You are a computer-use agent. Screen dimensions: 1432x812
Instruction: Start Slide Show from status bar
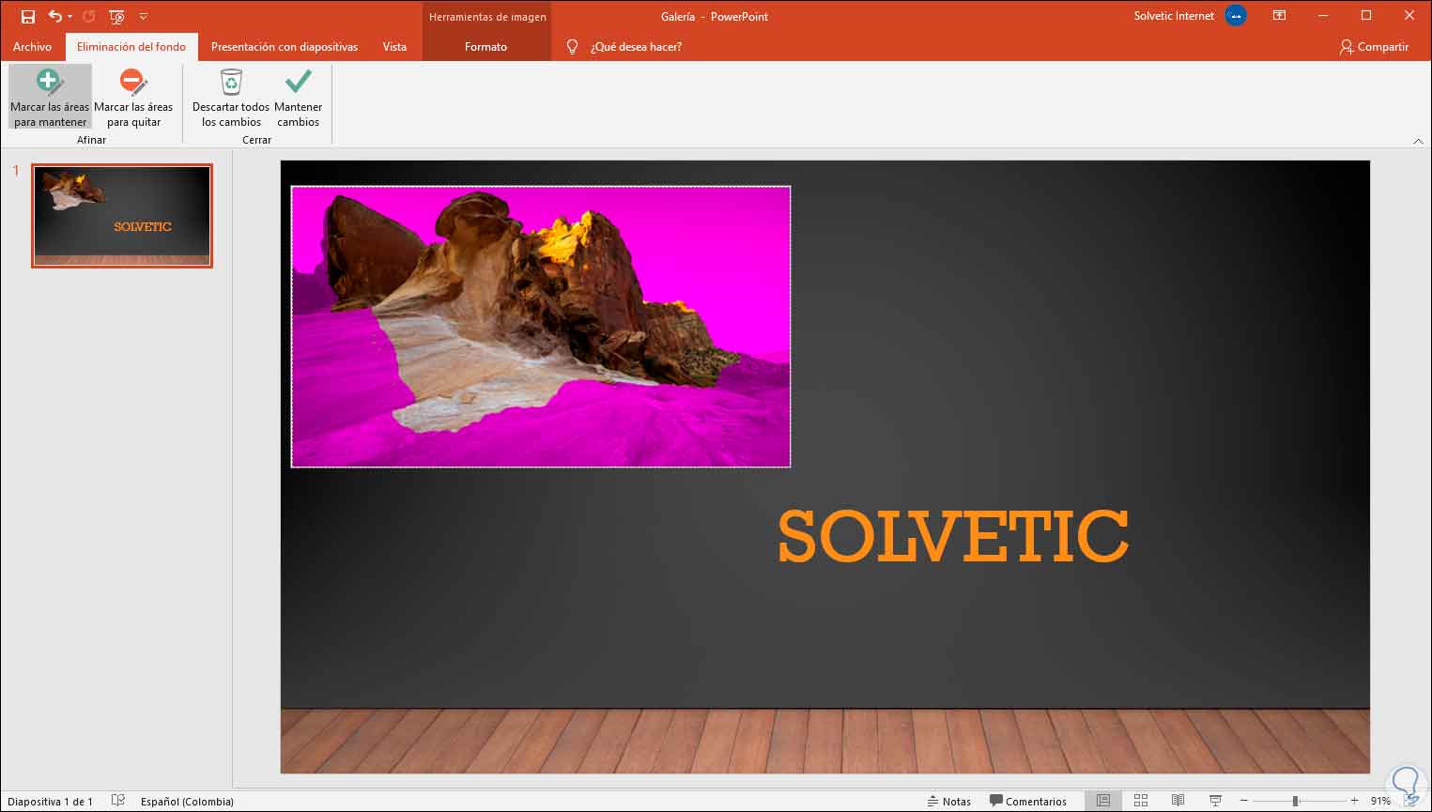click(x=1215, y=801)
